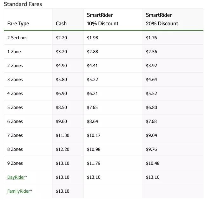205x200 pixels.
Task: Click the Cash column header
Action: tap(61, 23)
